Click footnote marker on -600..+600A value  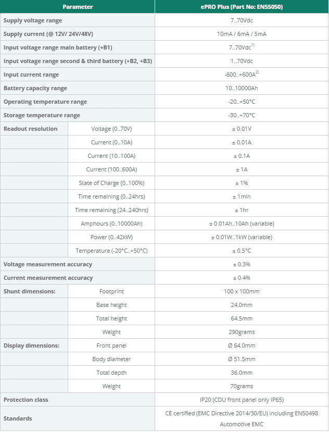(257, 72)
